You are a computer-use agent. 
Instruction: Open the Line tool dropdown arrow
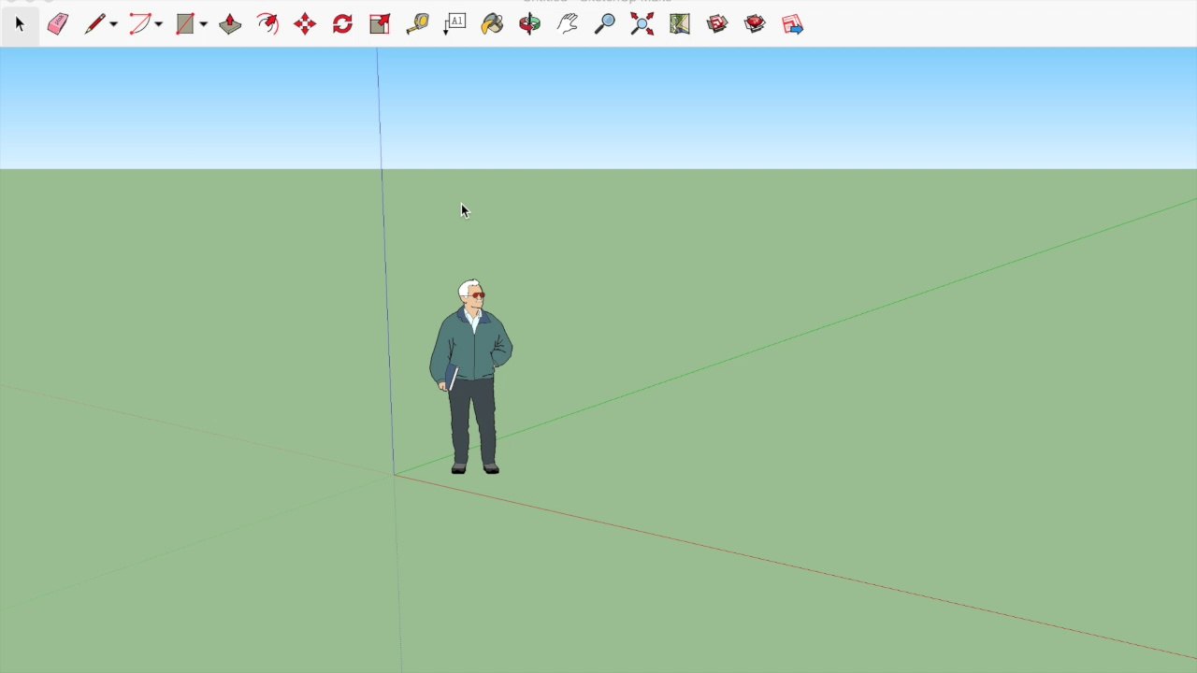[x=113, y=24]
